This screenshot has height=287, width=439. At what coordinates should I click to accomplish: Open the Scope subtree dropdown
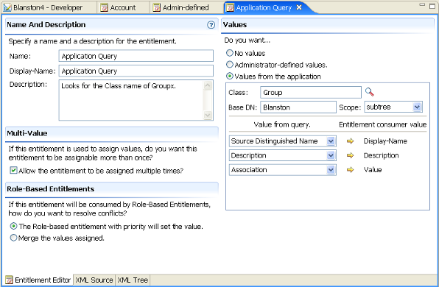tap(417, 107)
